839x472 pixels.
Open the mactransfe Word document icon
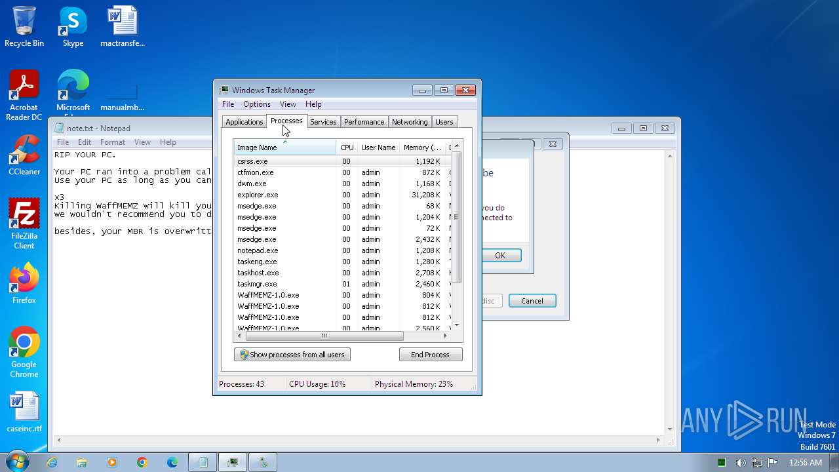tap(123, 27)
